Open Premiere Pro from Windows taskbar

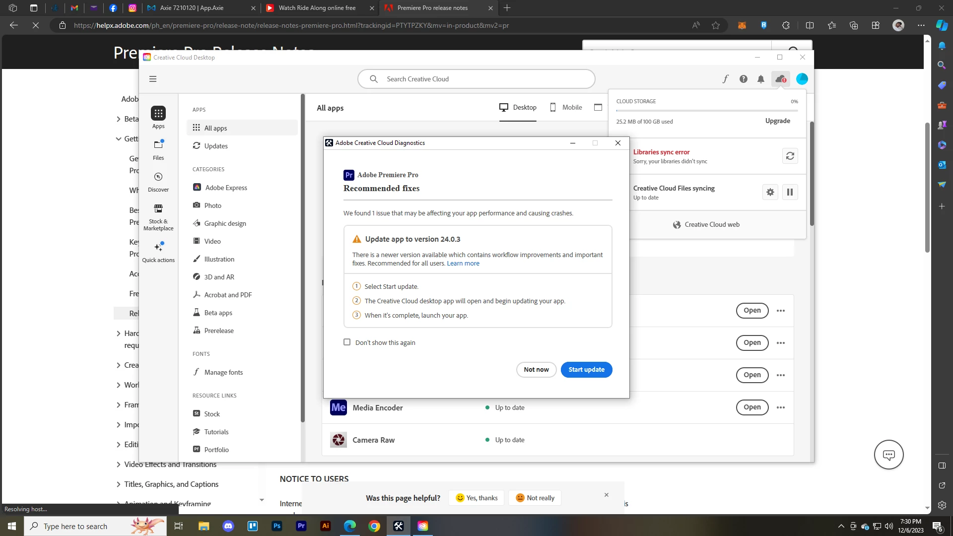301,526
